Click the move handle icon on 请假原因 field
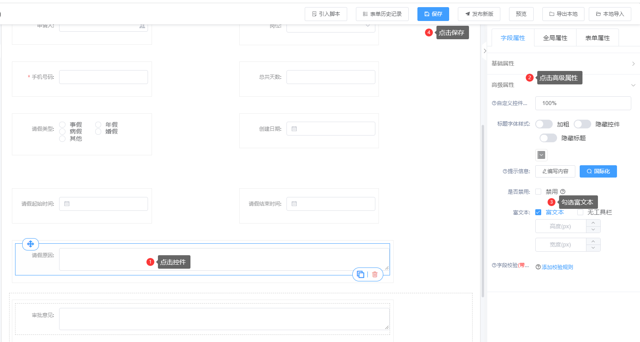The height and width of the screenshot is (342, 640). (31, 244)
